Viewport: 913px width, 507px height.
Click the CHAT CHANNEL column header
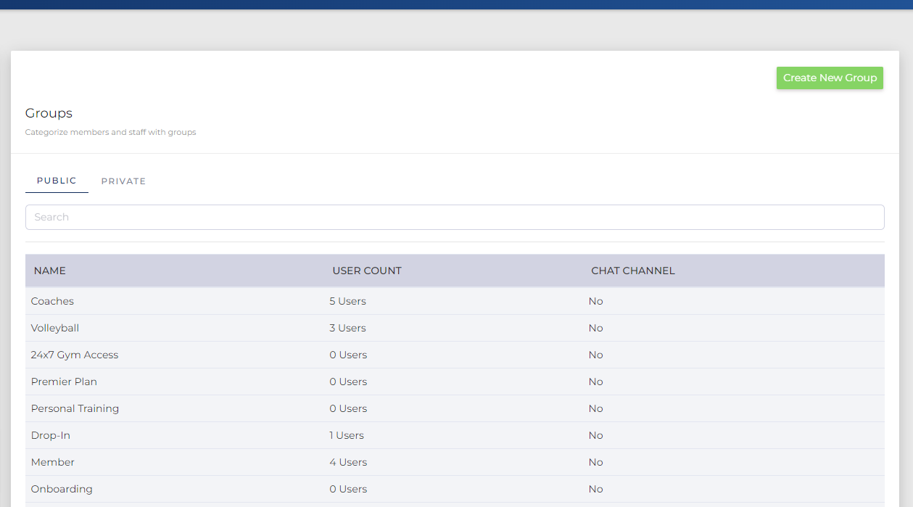633,271
